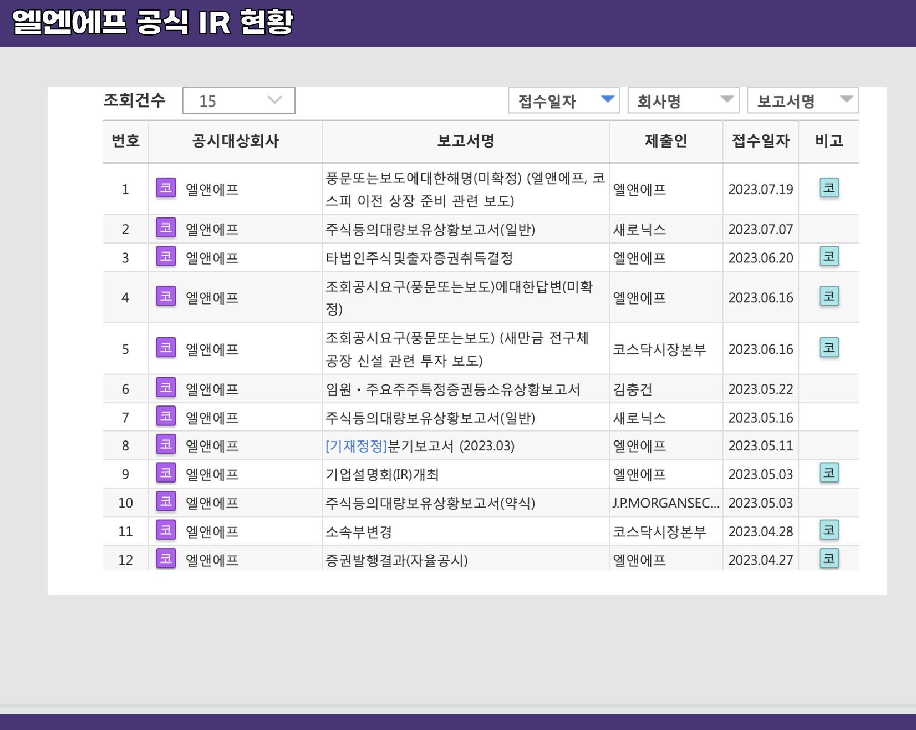The height and width of the screenshot is (730, 916).
Task: Click the 공시대상회사 column header
Action: [236, 141]
